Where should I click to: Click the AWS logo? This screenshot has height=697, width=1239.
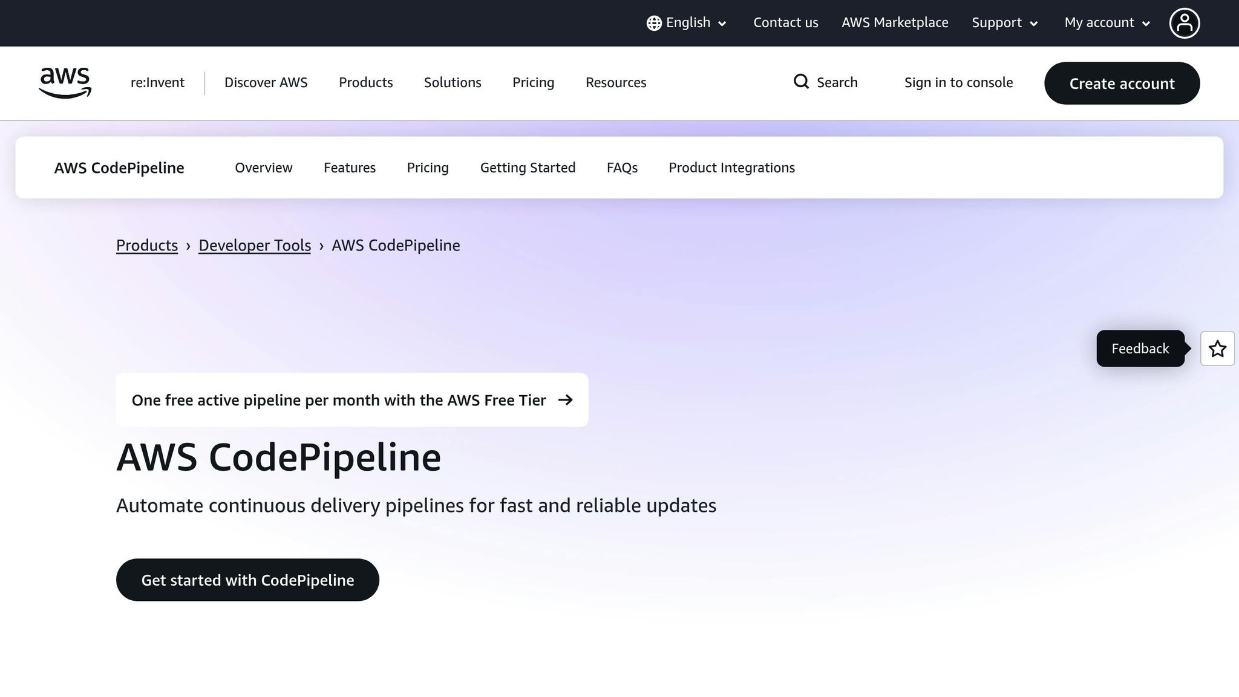click(x=64, y=83)
